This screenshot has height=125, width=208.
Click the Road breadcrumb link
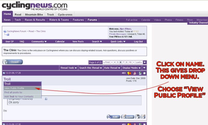31,31
